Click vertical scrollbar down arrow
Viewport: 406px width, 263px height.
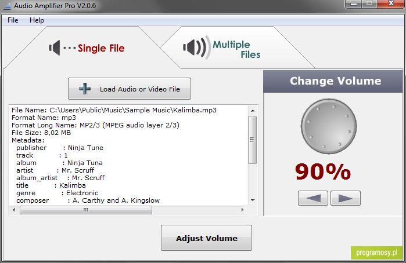[x=253, y=200]
